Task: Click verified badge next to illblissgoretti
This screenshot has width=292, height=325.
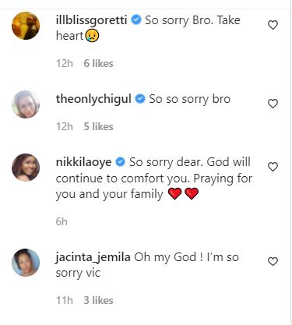Action: point(136,19)
